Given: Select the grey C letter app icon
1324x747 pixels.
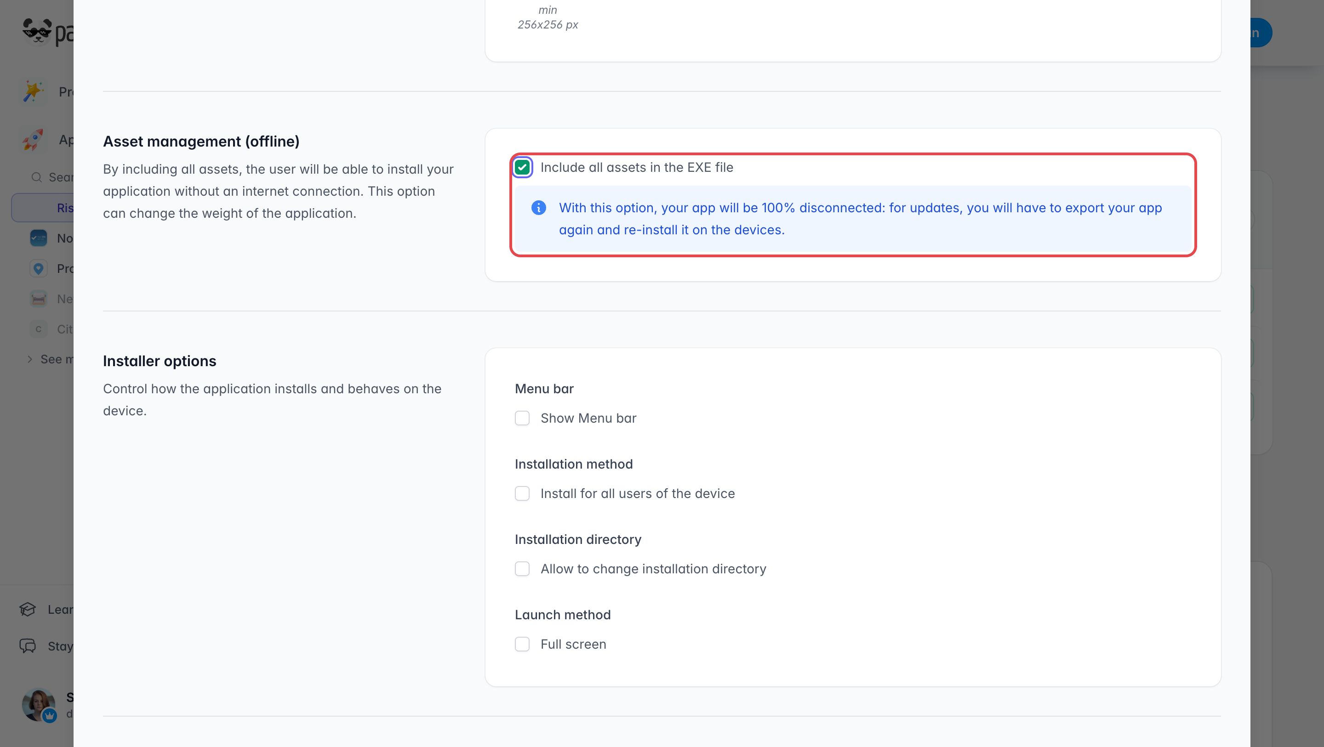Looking at the screenshot, I should (x=39, y=329).
